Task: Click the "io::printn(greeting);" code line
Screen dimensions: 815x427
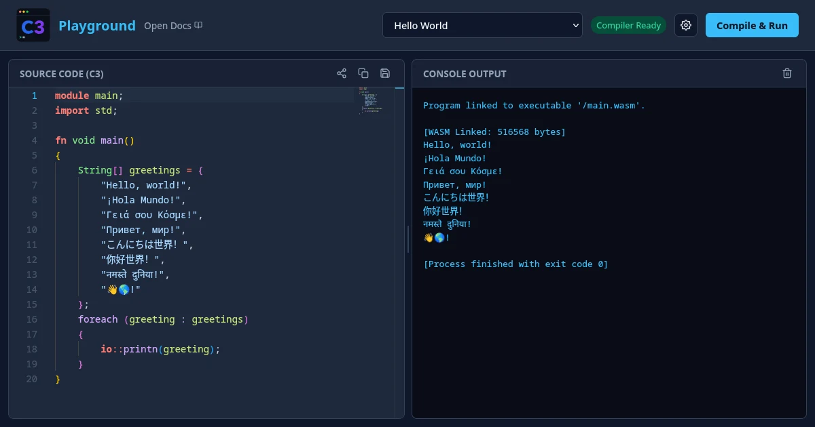Action: tap(161, 349)
